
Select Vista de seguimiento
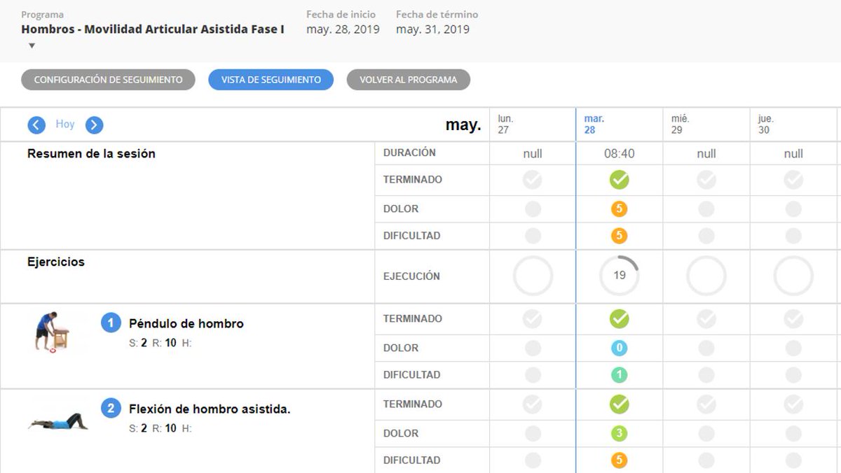[x=271, y=80]
